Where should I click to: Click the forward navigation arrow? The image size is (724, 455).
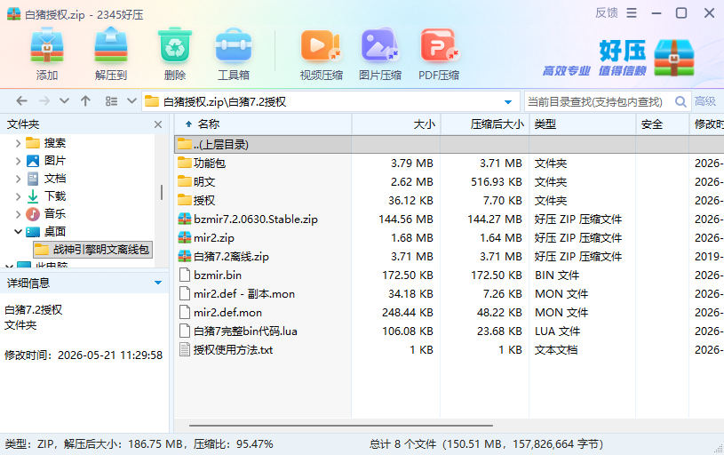[44, 101]
